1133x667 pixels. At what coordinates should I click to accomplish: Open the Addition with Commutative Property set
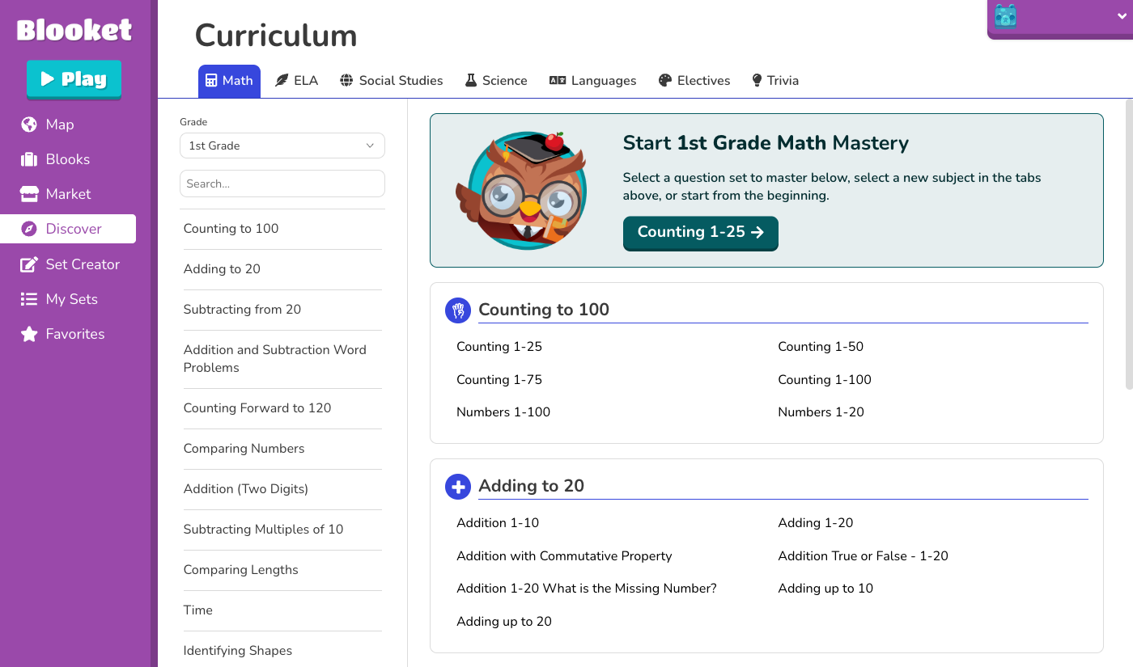coord(564,555)
